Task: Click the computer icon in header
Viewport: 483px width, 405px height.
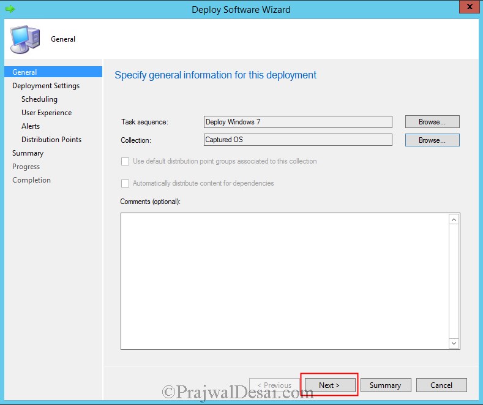Action: pyautogui.click(x=25, y=39)
